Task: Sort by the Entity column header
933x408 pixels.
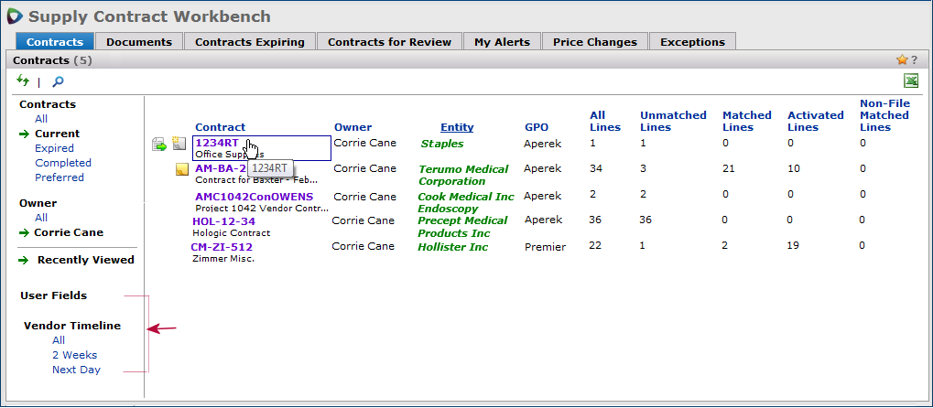Action: [x=457, y=127]
